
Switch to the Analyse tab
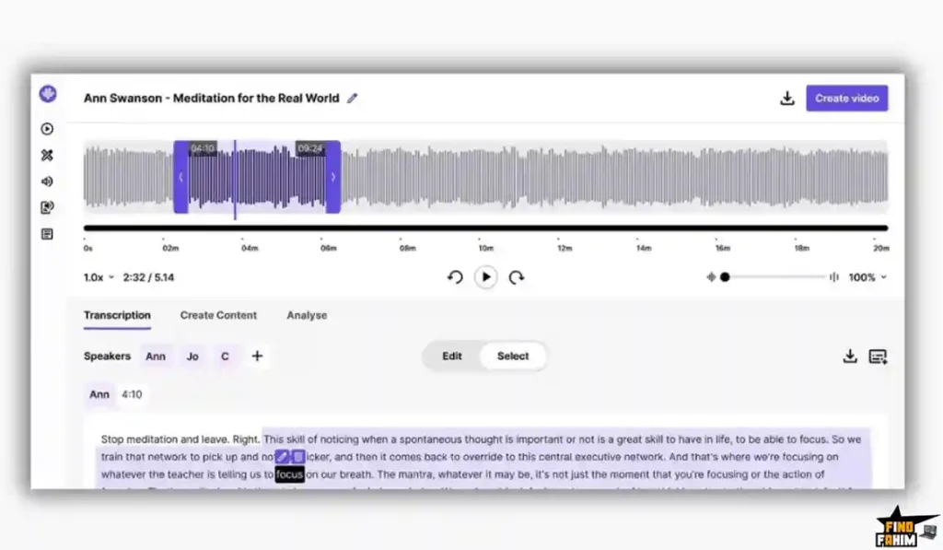(x=307, y=315)
